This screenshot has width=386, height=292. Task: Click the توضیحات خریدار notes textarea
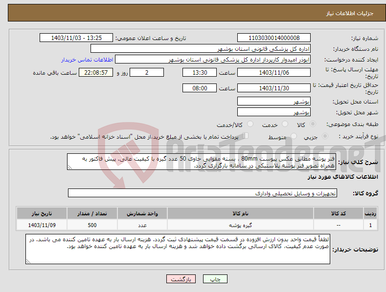coord(178,249)
